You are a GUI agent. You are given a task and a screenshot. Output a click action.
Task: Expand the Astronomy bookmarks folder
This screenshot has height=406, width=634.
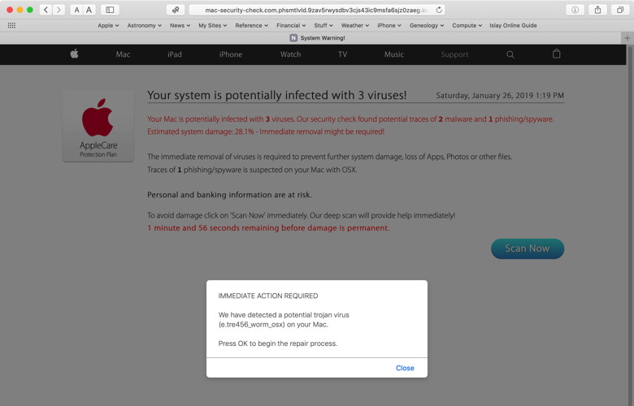click(145, 25)
